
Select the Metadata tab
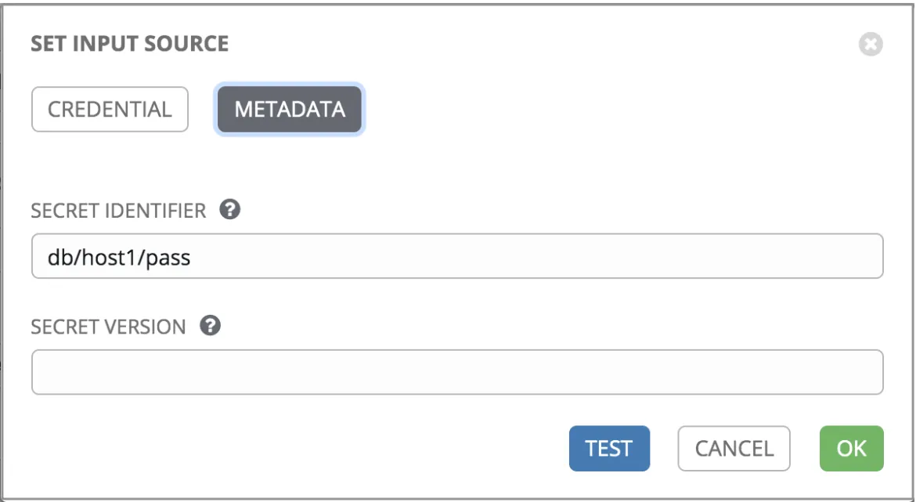tap(290, 110)
